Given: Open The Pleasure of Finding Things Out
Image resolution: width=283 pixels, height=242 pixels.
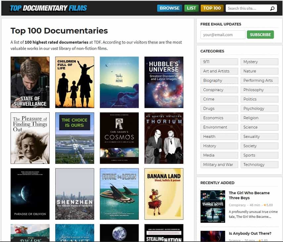Looking at the screenshot, I should coord(30,138).
